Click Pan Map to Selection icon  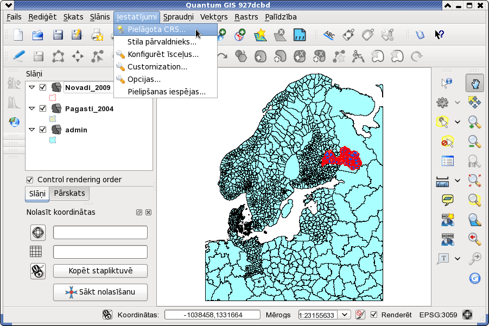point(474,102)
